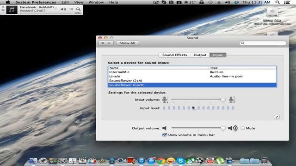Select the Input tab
This screenshot has width=296, height=166.
tap(218, 55)
